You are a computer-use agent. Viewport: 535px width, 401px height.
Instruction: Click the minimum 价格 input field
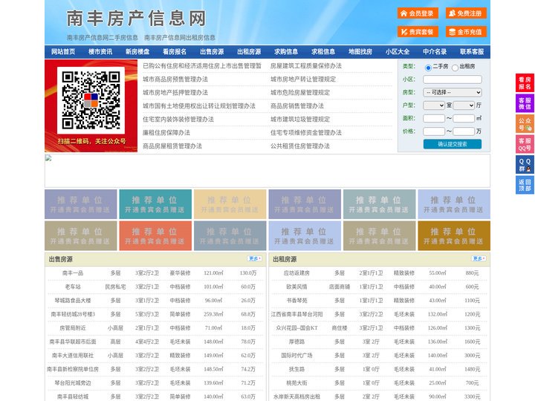[434, 131]
